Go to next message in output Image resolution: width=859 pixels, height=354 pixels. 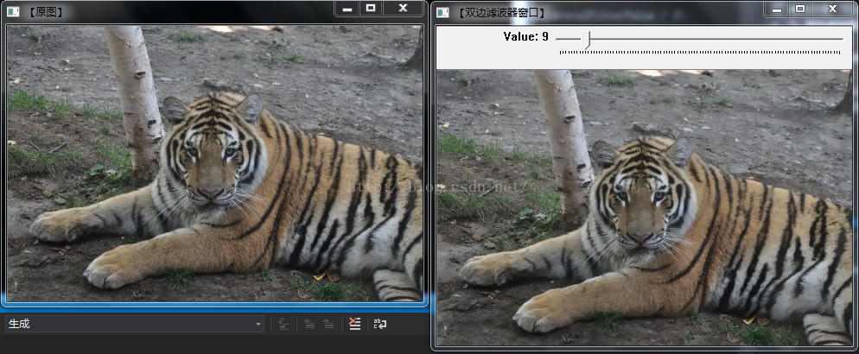point(329,324)
